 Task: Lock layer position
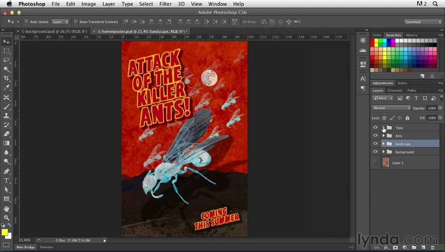[x=399, y=118]
